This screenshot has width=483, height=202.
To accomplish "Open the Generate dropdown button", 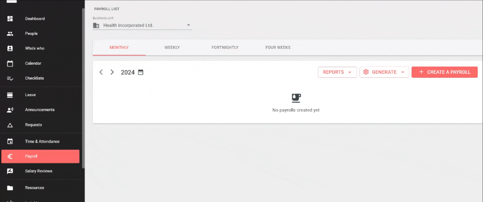I will click(384, 72).
